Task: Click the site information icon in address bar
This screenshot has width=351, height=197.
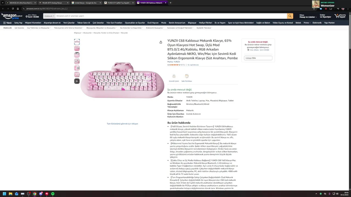Action: point(24,8)
